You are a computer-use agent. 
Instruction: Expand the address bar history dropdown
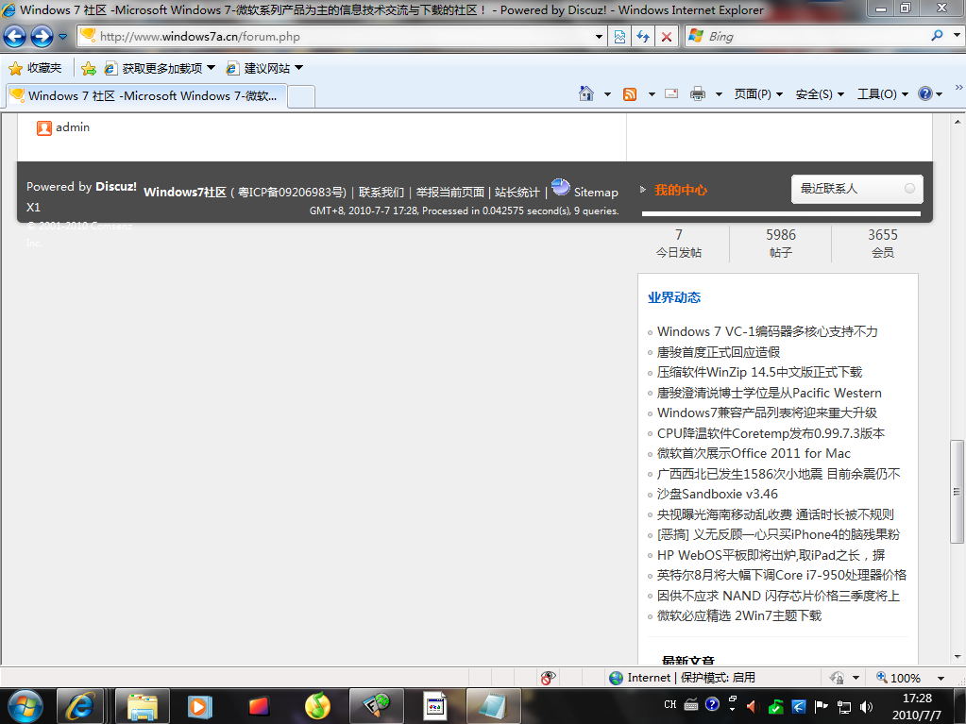[x=599, y=36]
